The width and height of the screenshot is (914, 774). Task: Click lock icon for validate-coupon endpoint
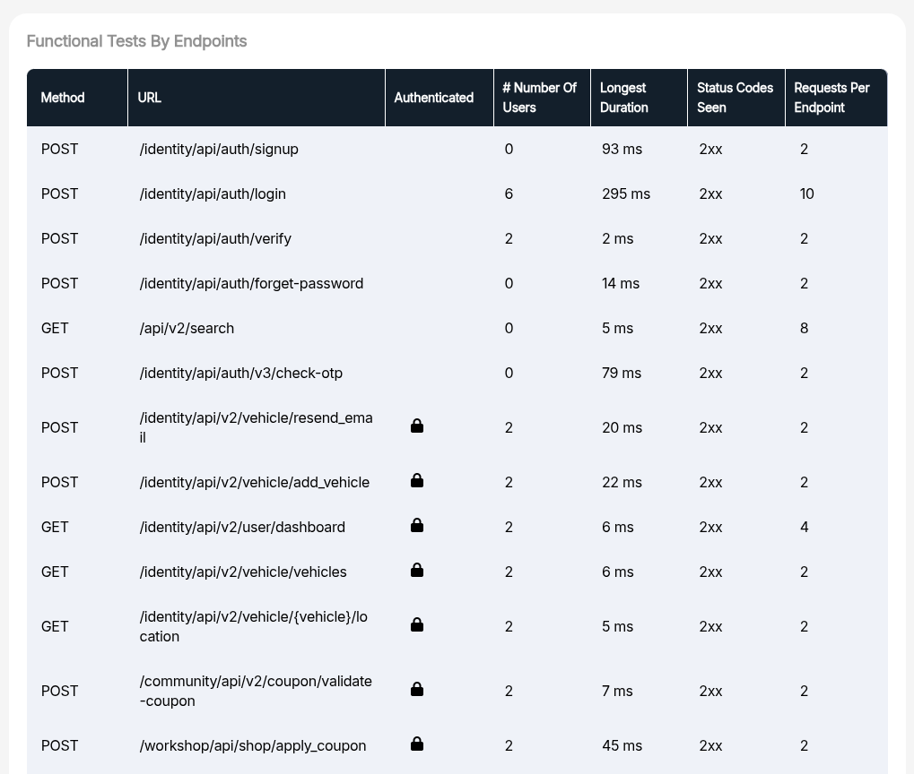[x=417, y=690]
